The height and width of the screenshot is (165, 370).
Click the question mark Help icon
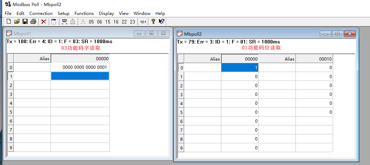tap(153, 22)
